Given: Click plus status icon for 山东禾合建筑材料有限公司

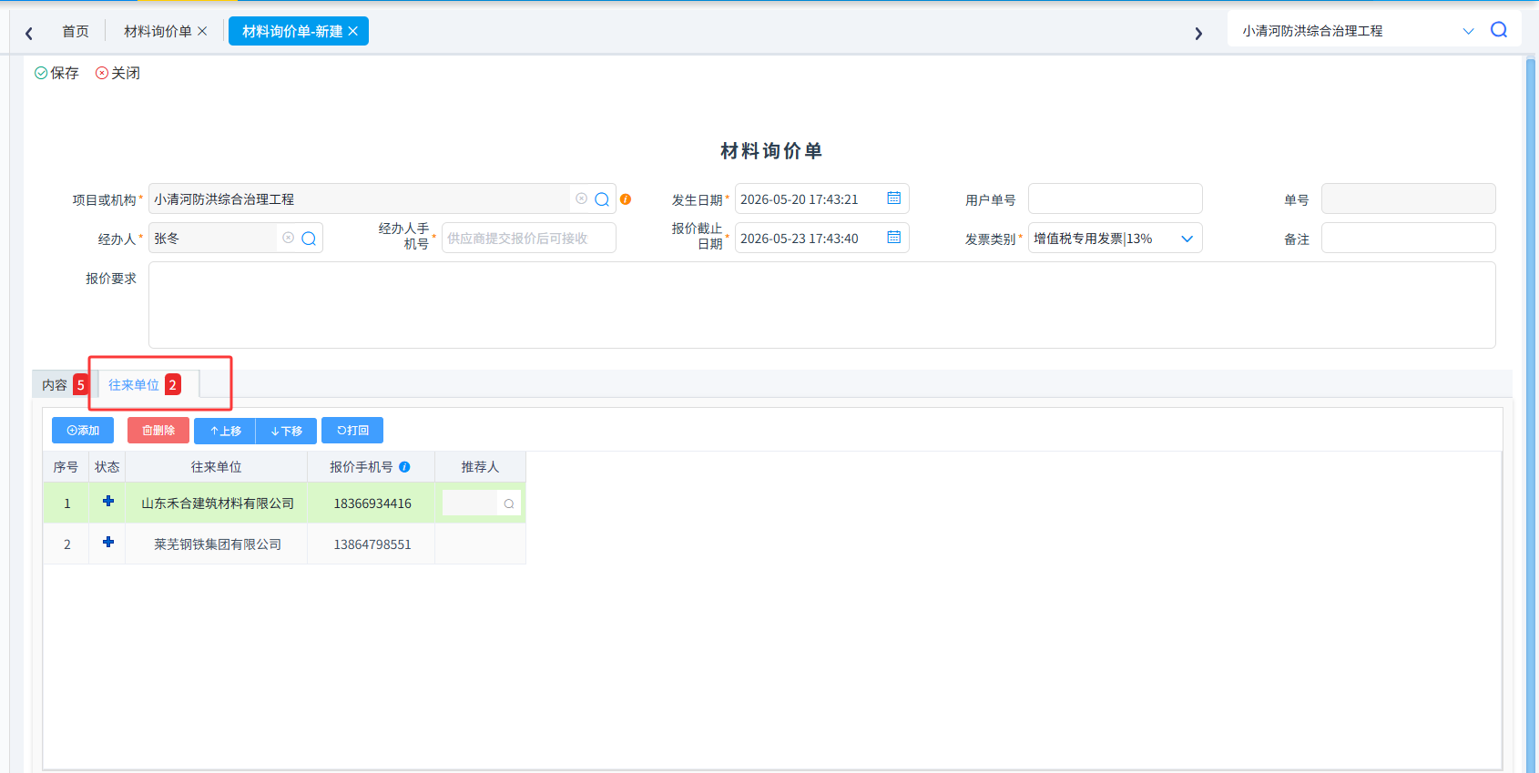Looking at the screenshot, I should (x=108, y=501).
